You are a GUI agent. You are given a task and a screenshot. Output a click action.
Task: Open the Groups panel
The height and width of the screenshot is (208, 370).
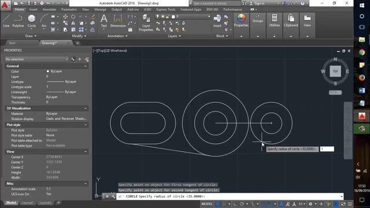pos(258,19)
